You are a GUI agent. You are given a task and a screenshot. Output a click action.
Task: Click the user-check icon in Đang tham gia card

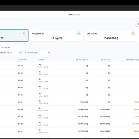(79, 34)
